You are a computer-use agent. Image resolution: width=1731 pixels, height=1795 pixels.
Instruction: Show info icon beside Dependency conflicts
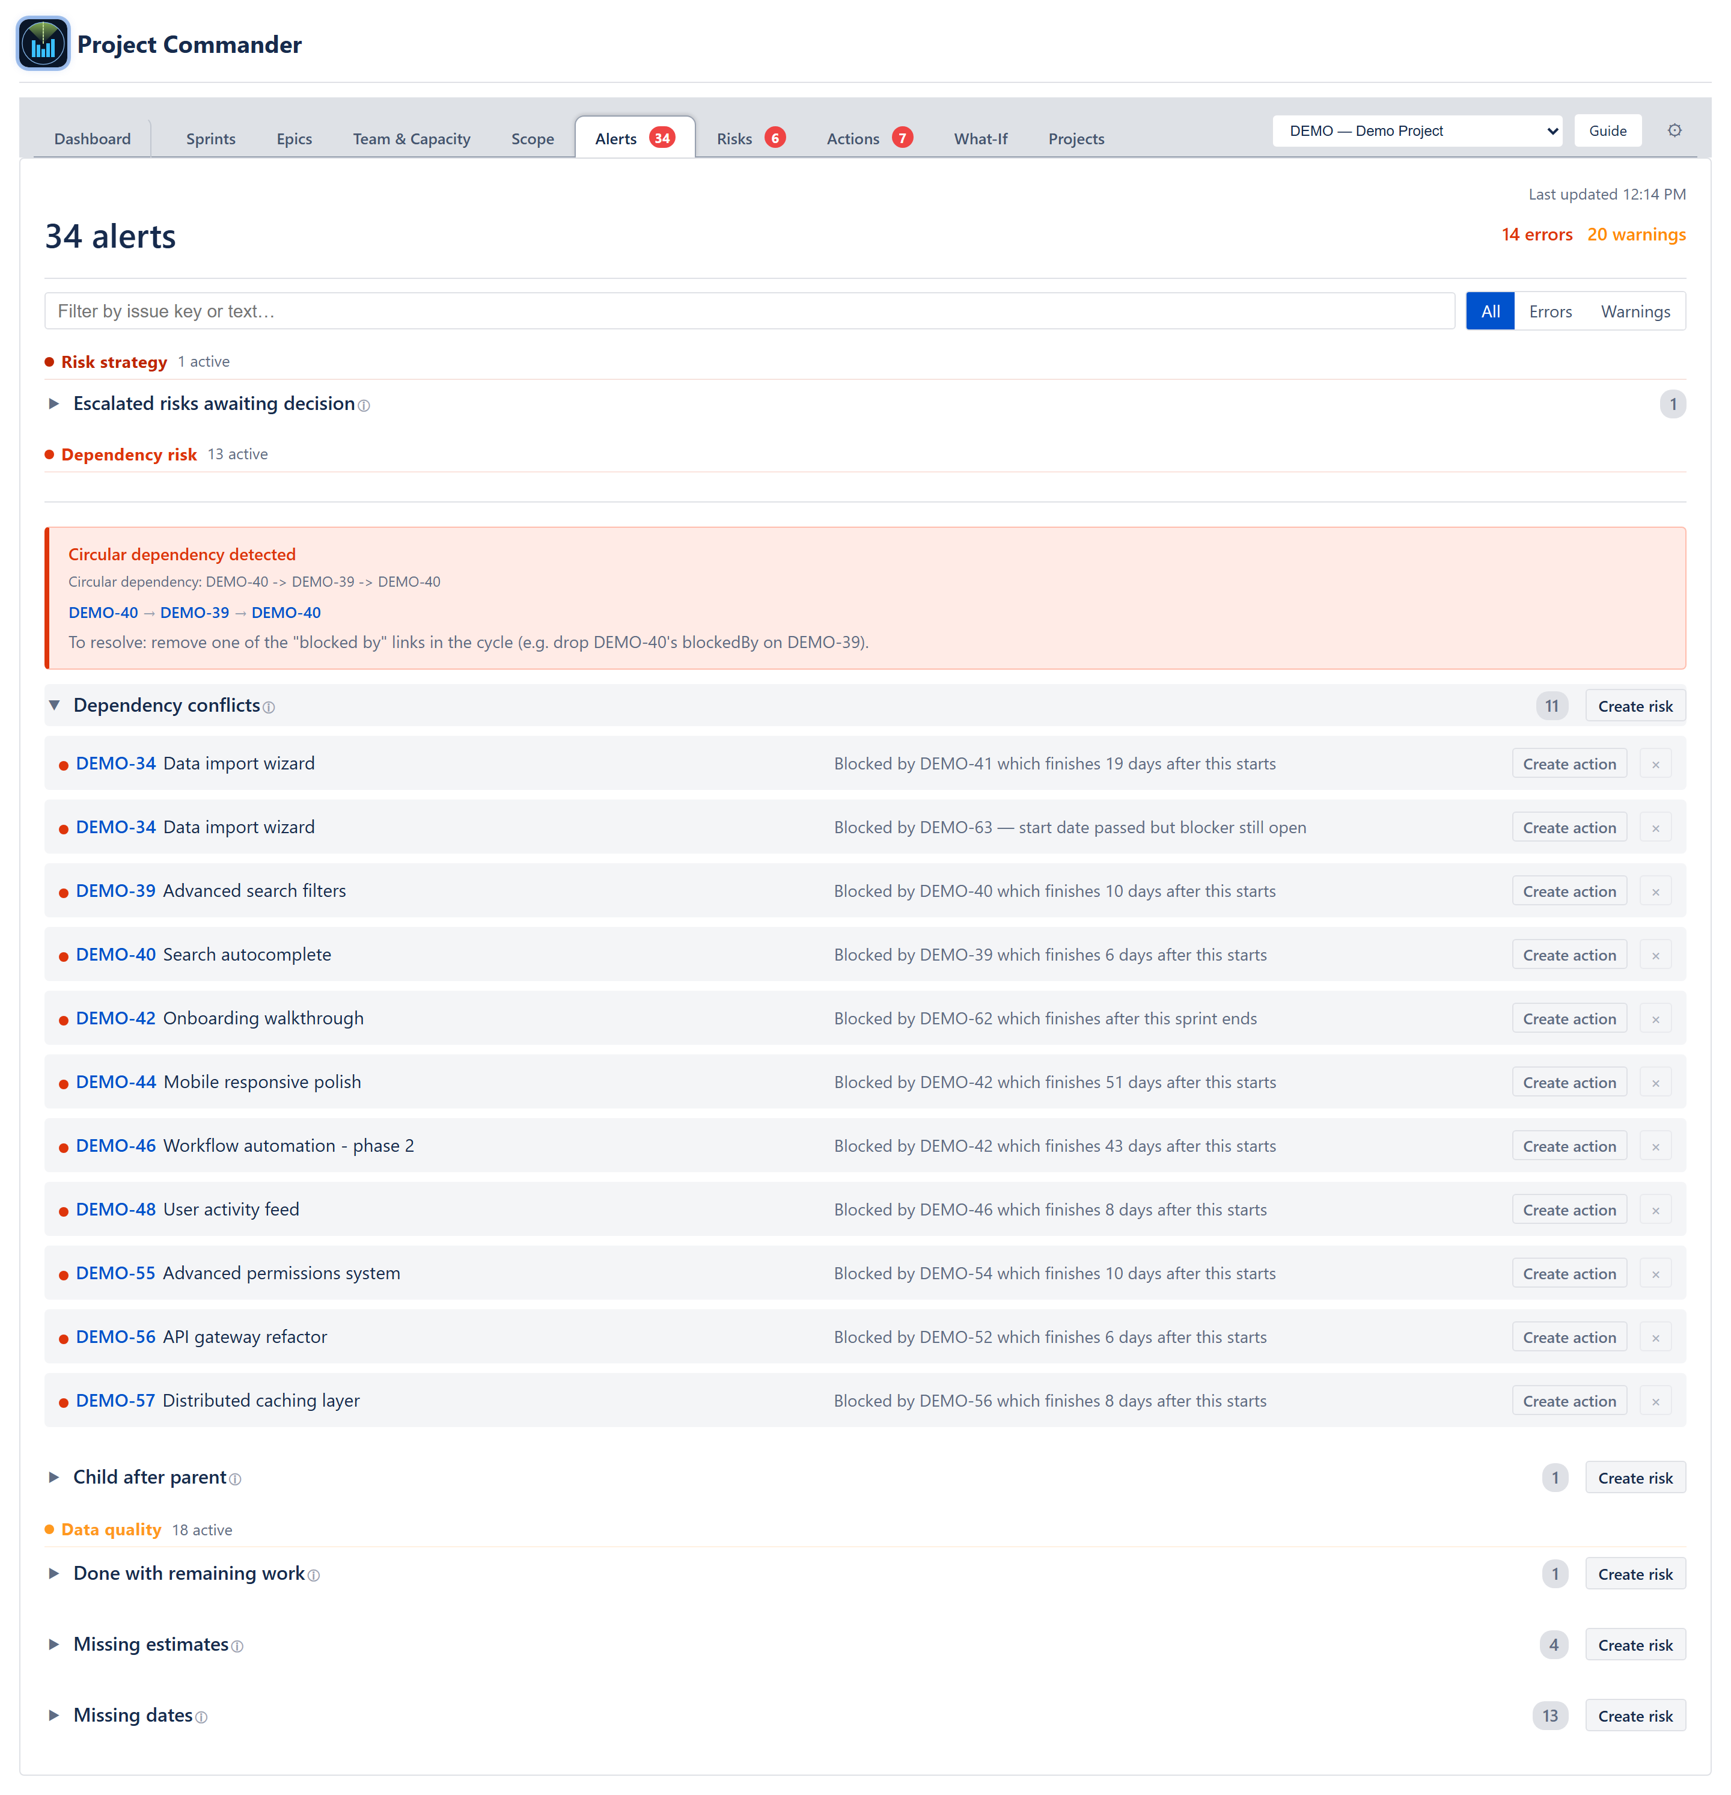point(269,707)
